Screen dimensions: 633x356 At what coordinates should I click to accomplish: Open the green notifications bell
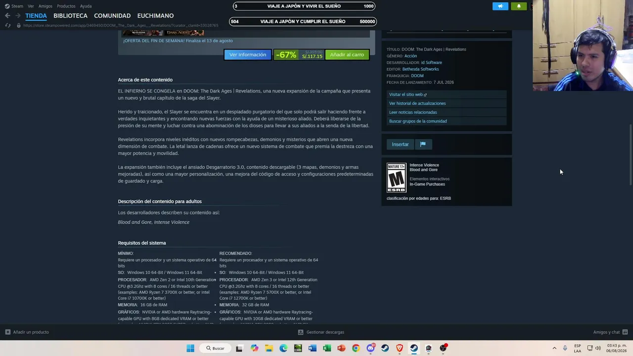(519, 6)
